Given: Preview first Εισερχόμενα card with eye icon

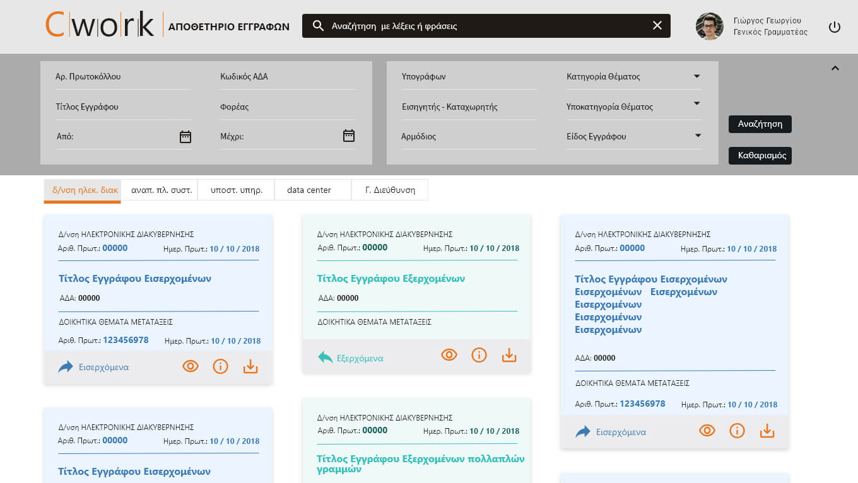Looking at the screenshot, I should (190, 366).
